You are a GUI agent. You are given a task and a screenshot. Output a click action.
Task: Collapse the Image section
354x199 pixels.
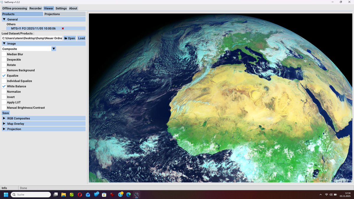point(44,43)
